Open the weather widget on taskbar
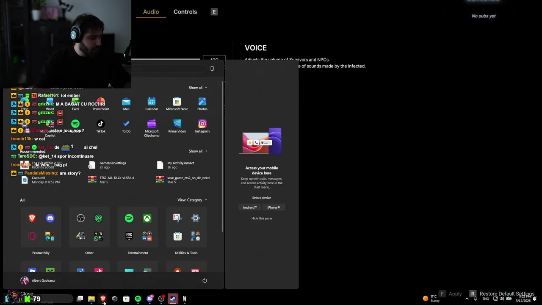The width and height of the screenshot is (542, 305). coord(431,299)
